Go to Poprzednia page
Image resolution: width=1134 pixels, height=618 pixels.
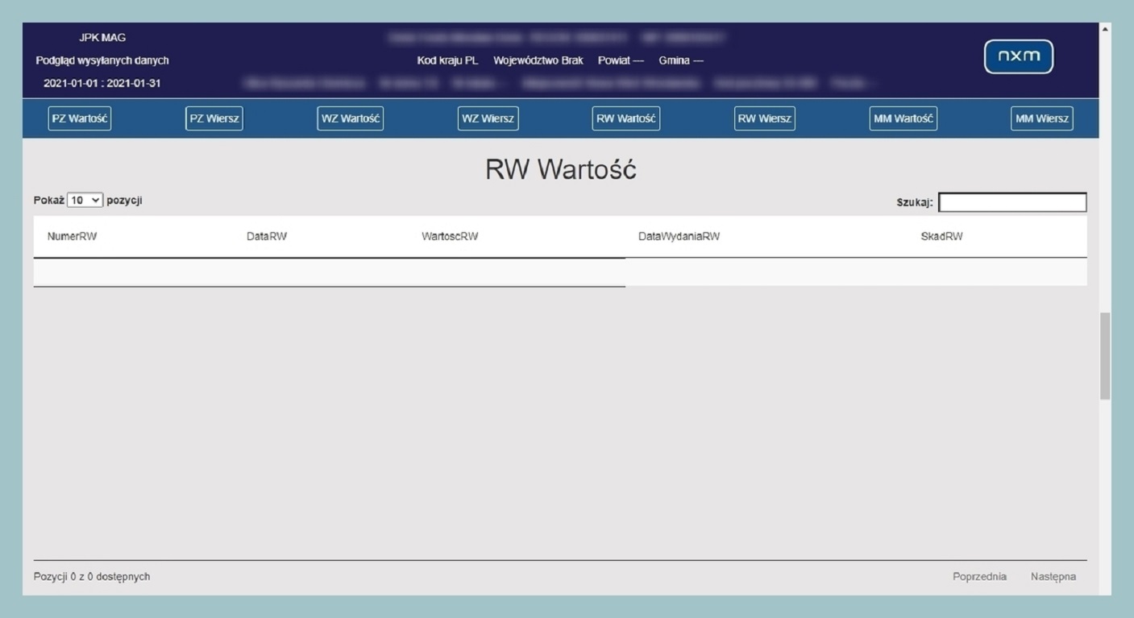(x=979, y=576)
